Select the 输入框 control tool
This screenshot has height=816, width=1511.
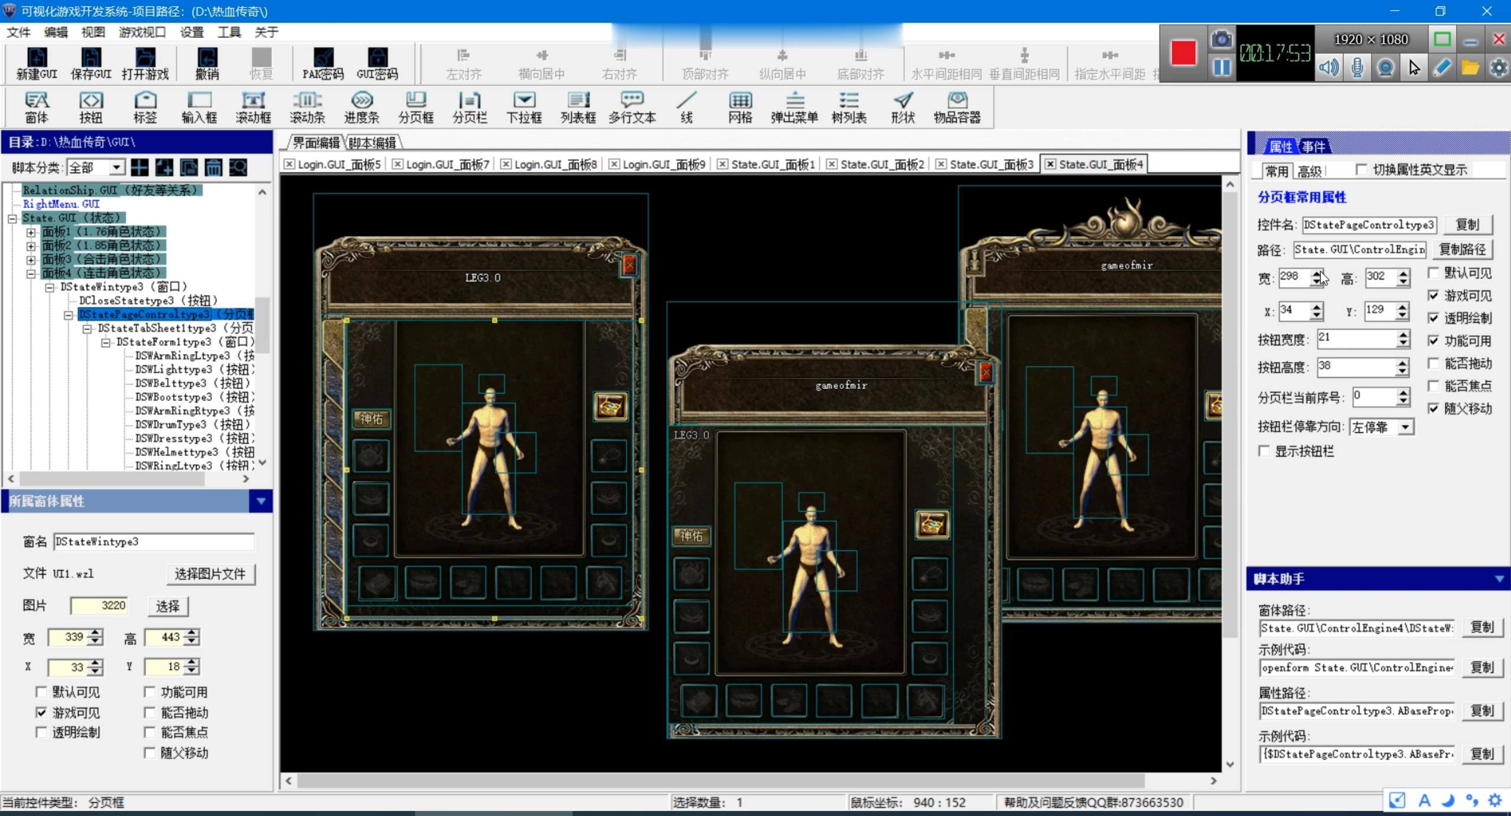coord(199,107)
